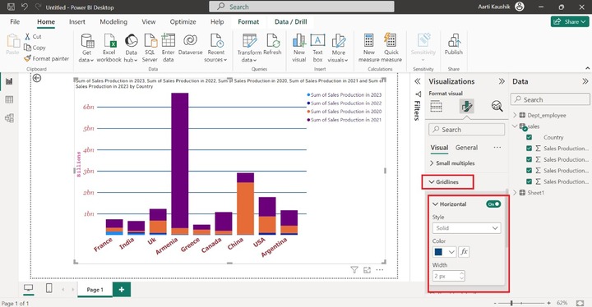Viewport: 592px width, 307px height.
Task: Add a new report page
Action: [x=122, y=289]
